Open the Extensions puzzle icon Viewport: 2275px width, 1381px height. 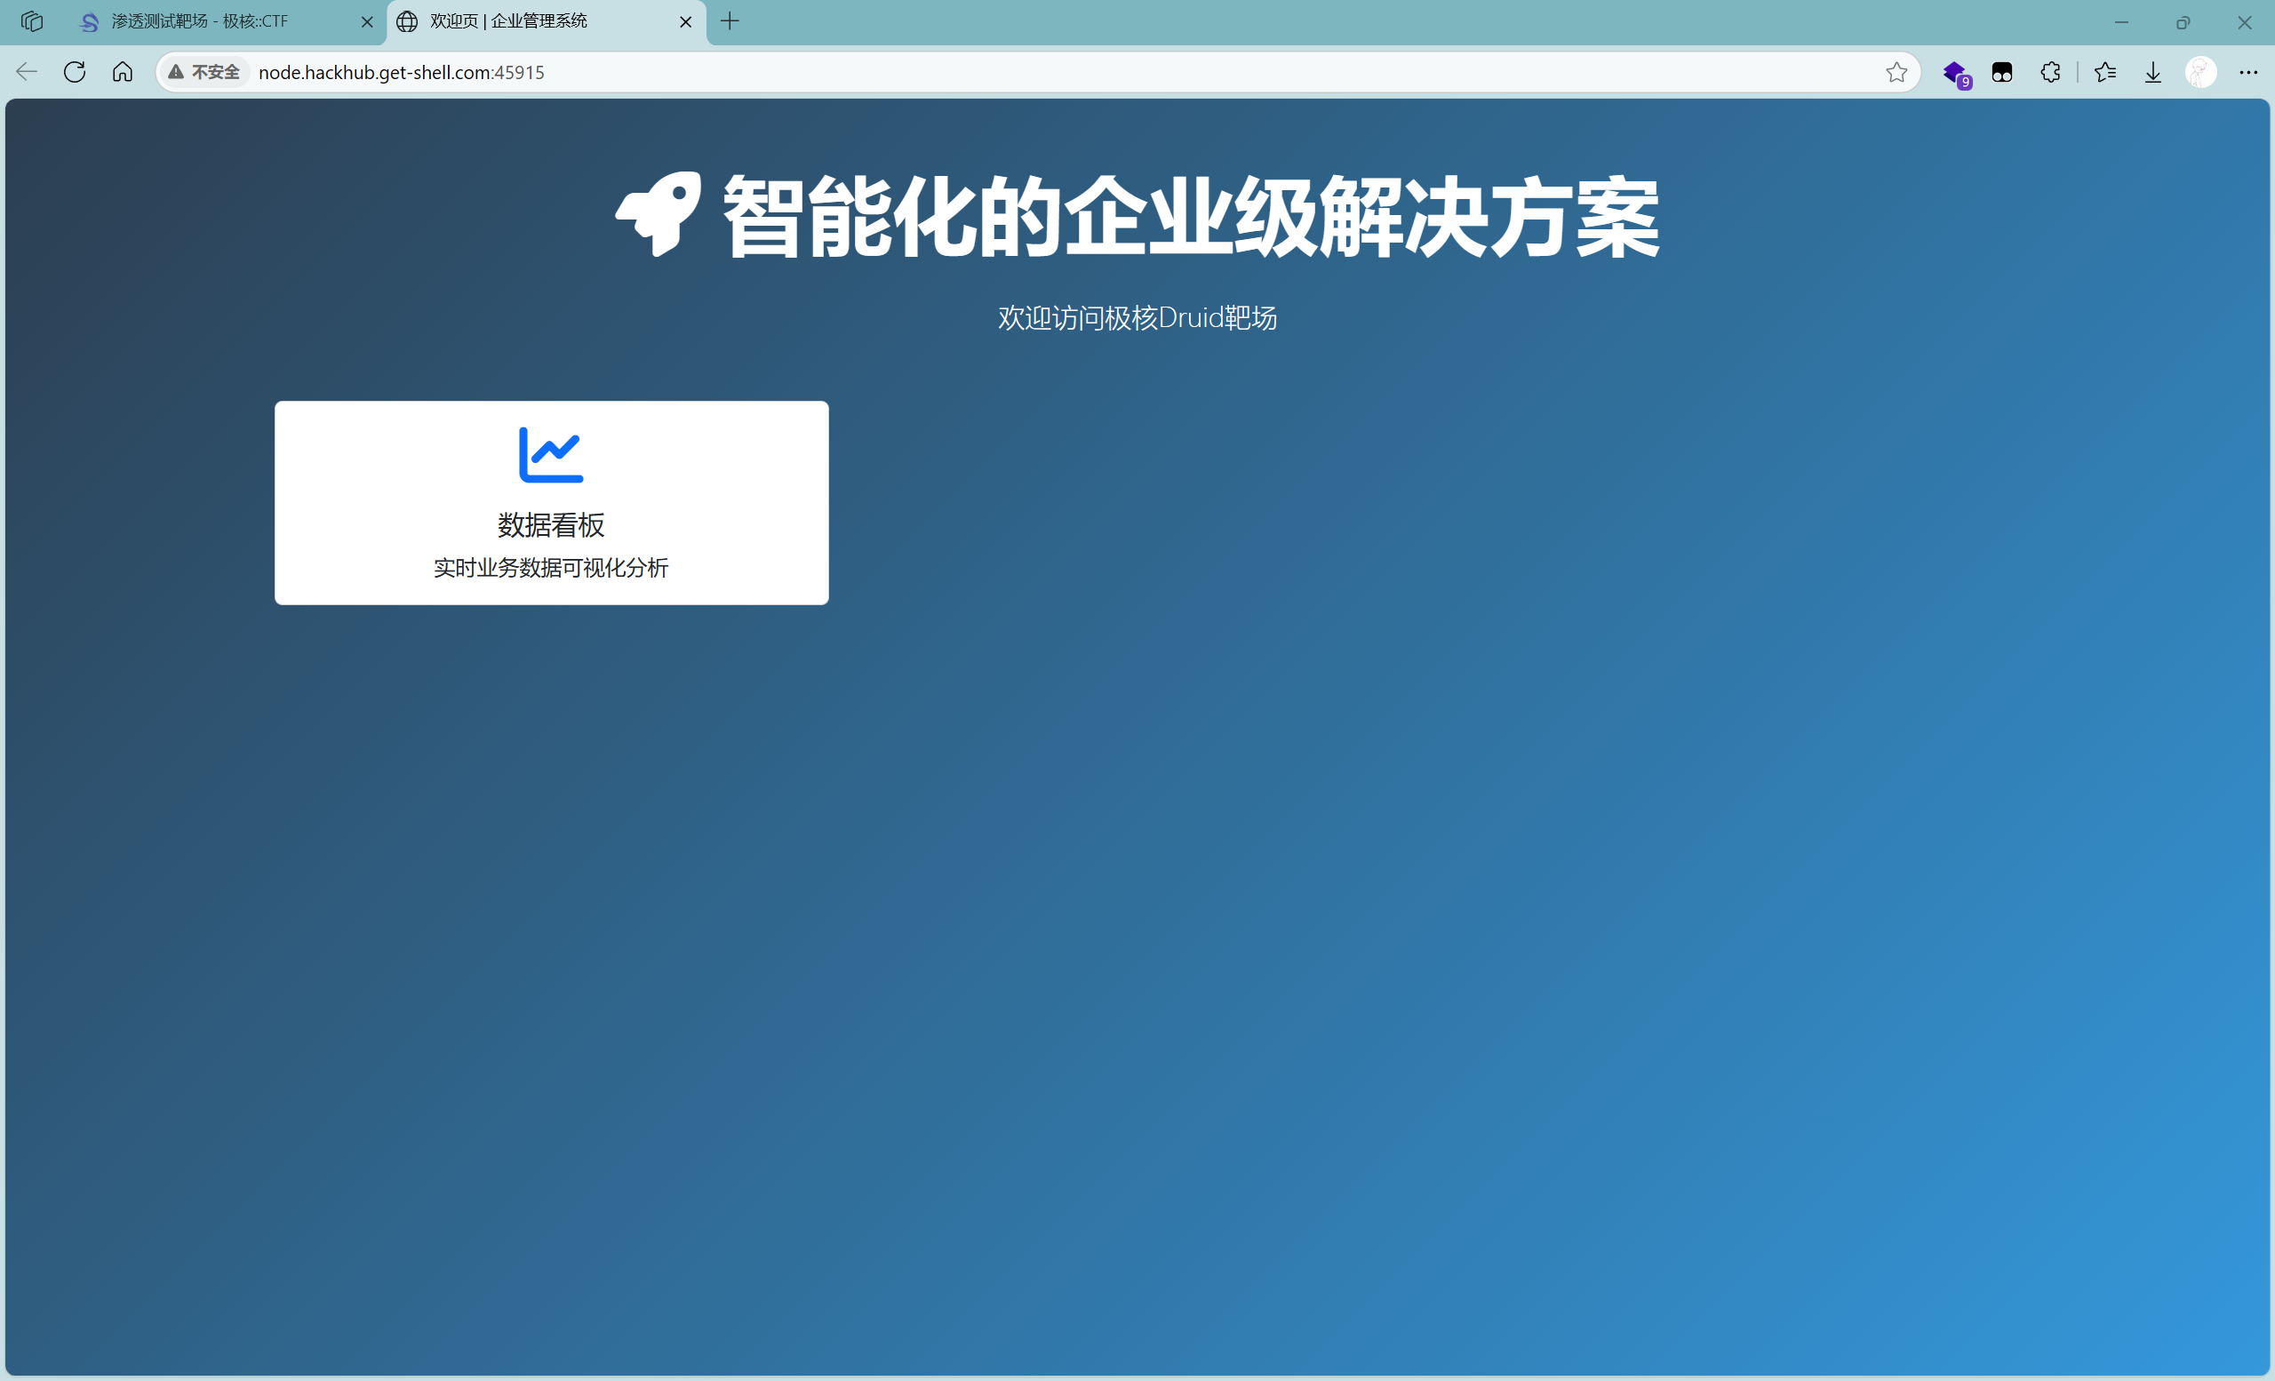point(2051,72)
